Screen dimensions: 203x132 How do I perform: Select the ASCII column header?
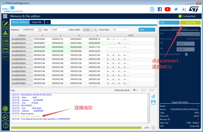pyautogui.click(x=131, y=35)
